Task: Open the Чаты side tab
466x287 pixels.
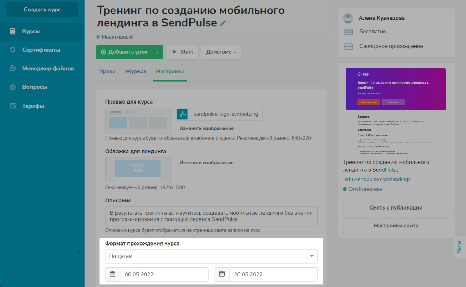Action: (459, 248)
